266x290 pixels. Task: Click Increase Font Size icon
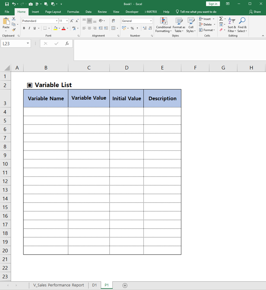point(72,21)
